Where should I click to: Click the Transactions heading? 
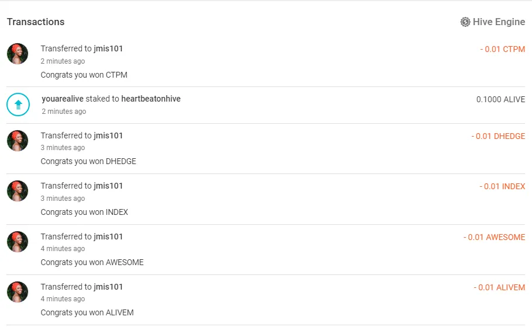click(x=36, y=22)
